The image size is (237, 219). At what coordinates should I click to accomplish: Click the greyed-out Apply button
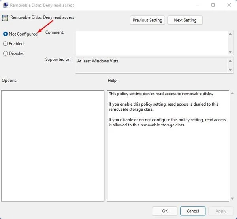(221, 211)
